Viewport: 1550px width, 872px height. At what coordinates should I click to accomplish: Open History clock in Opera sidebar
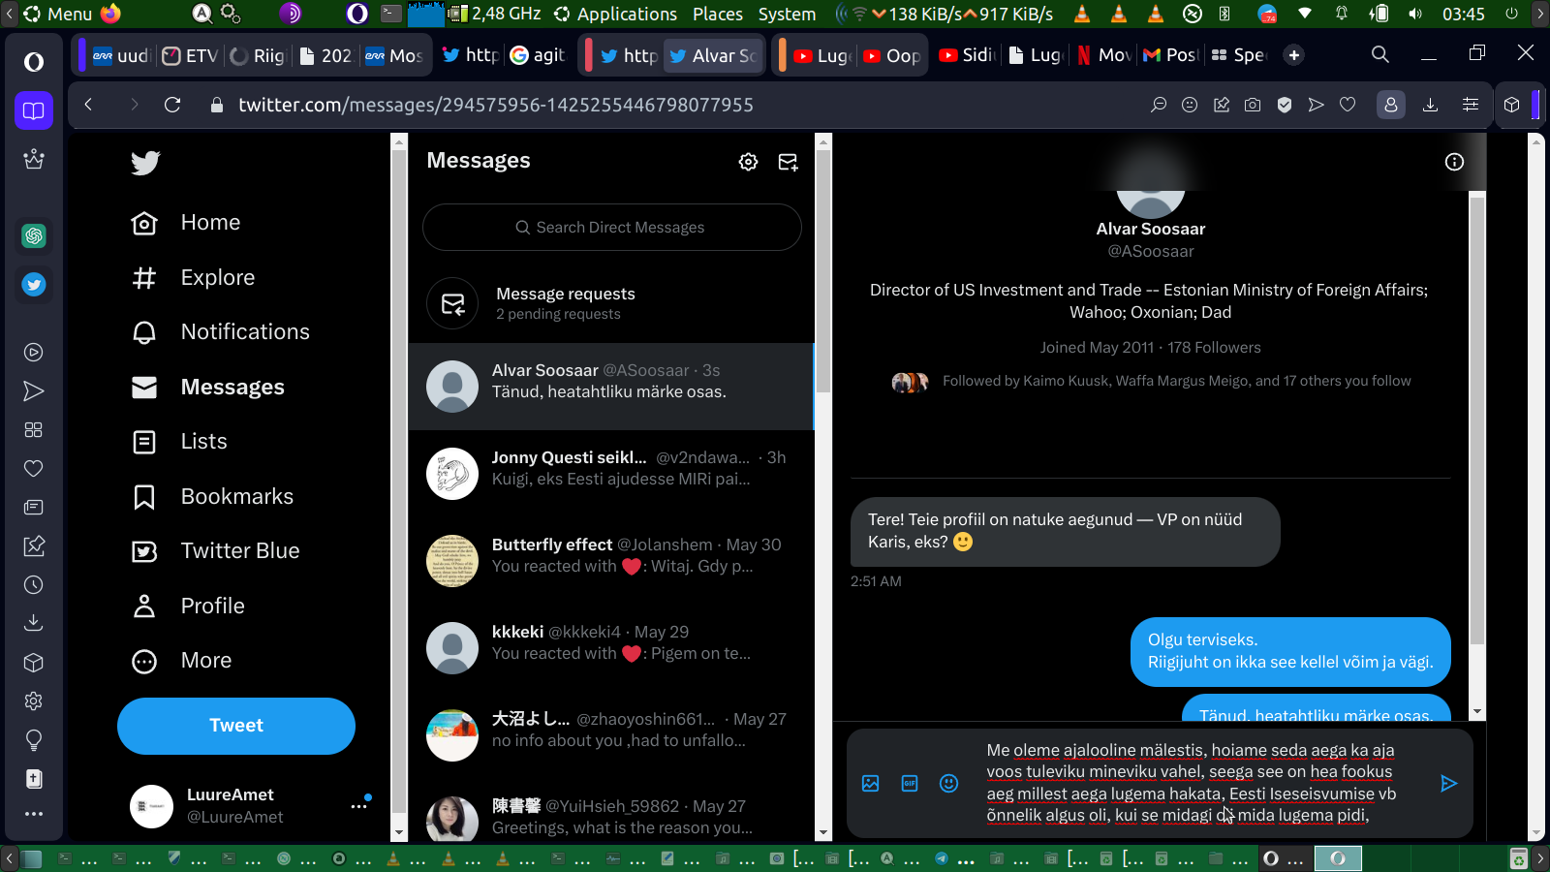click(x=34, y=585)
